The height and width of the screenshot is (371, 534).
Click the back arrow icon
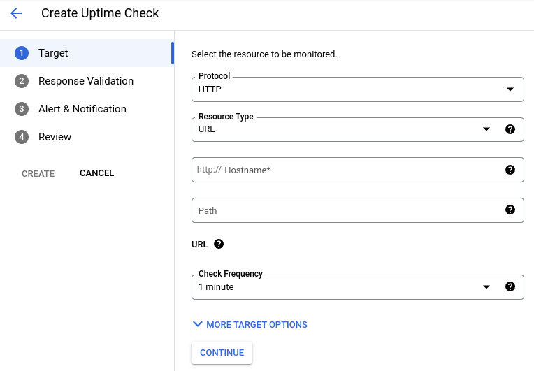pyautogui.click(x=16, y=13)
